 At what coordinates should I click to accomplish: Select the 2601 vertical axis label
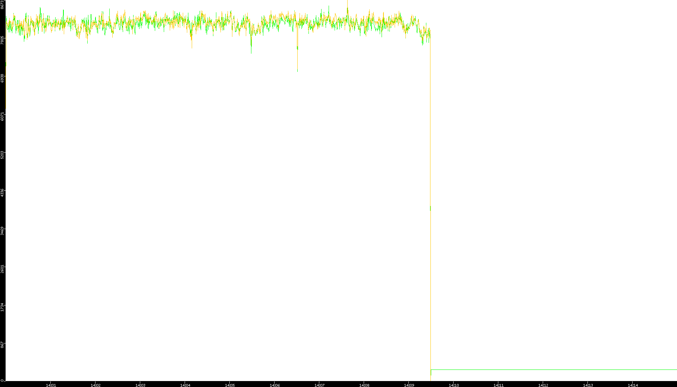2,269
